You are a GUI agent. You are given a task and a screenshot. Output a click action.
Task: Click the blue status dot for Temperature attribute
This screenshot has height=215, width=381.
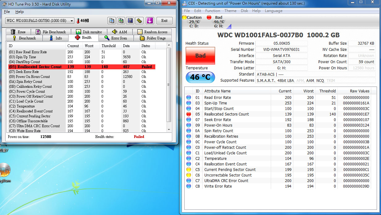pyautogui.click(x=189, y=158)
